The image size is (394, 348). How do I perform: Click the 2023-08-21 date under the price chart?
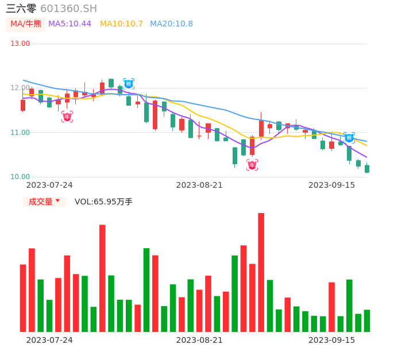tap(199, 185)
